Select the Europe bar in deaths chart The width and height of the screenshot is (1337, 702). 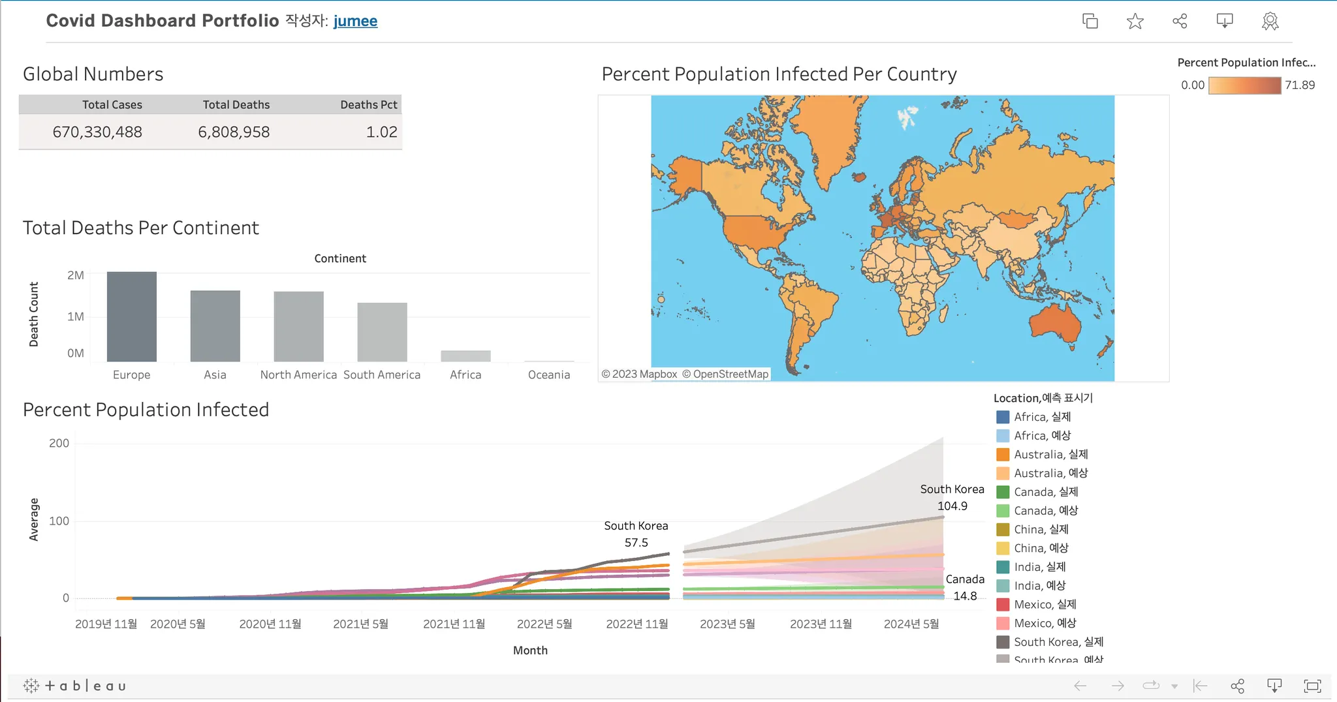[x=132, y=317]
